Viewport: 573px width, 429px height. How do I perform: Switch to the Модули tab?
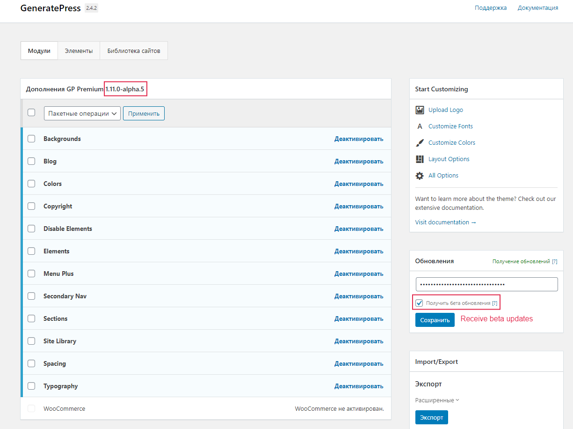click(x=39, y=51)
